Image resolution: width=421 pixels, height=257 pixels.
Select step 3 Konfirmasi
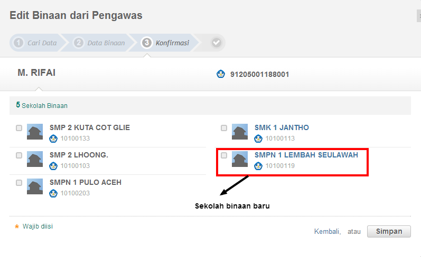pyautogui.click(x=166, y=43)
